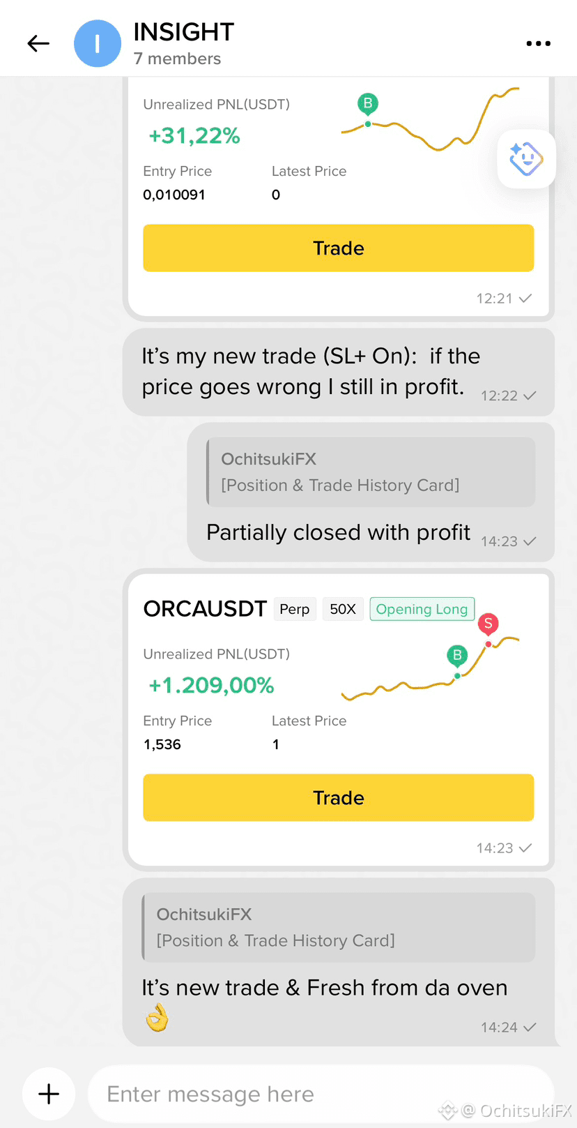Open the INSIGHT group avatar

[x=98, y=43]
